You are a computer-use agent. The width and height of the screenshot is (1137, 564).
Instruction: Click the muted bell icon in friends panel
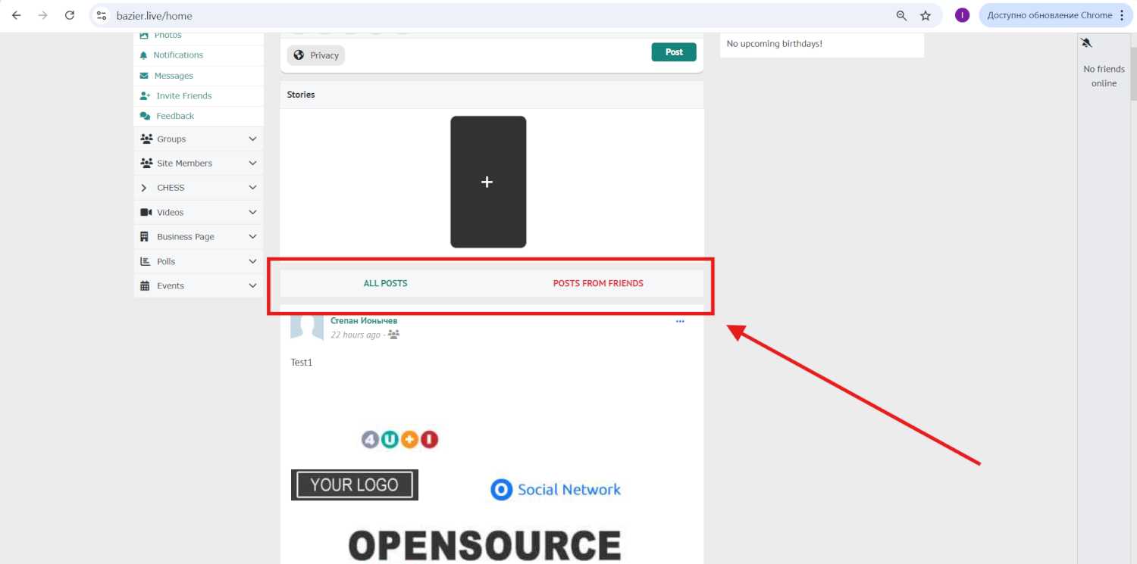(x=1086, y=43)
